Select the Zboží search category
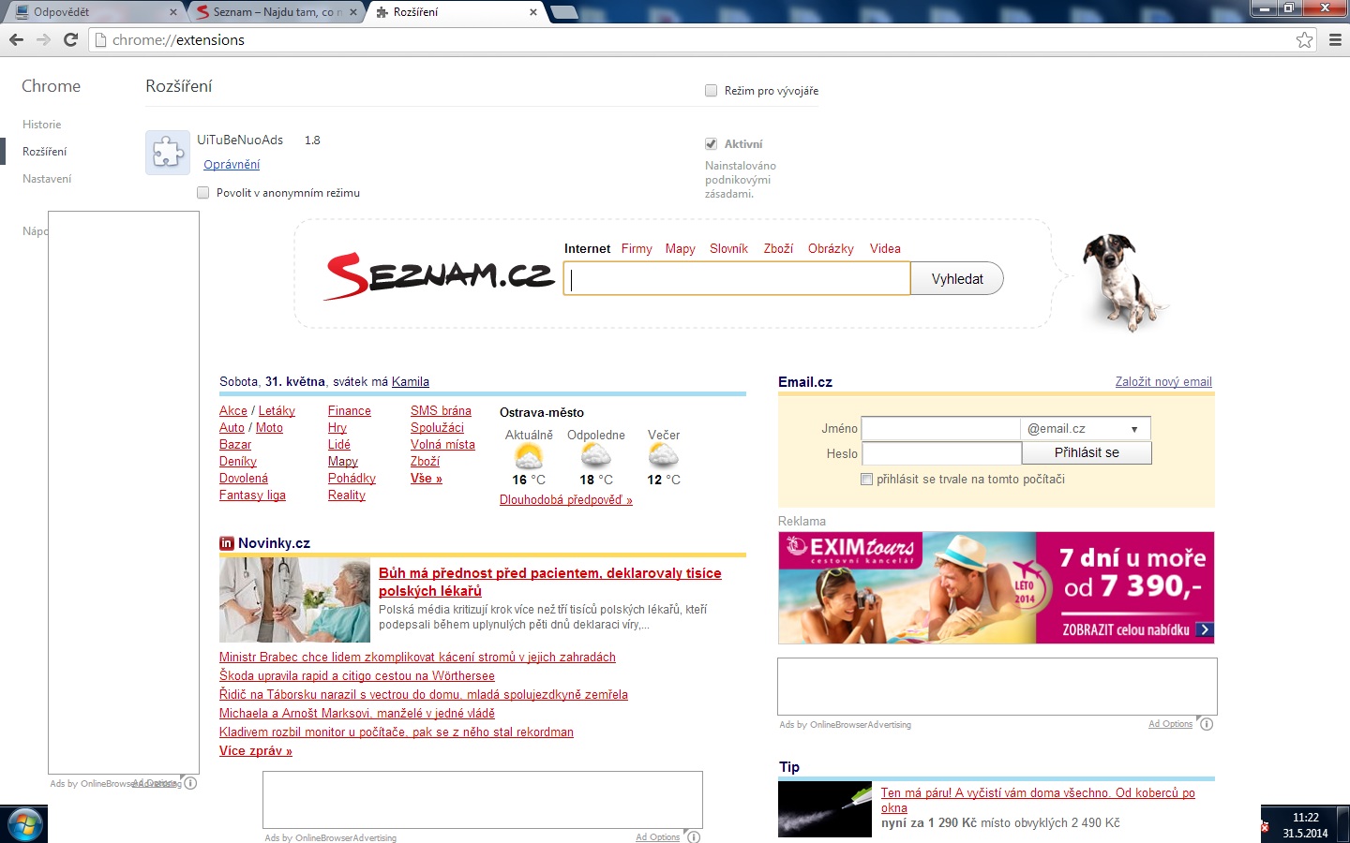The image size is (1350, 843). coord(778,249)
